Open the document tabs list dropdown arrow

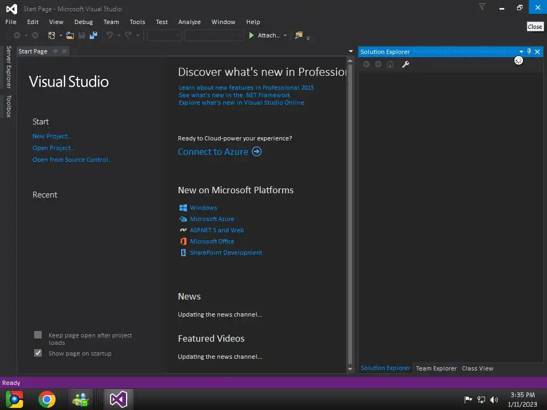(x=351, y=51)
